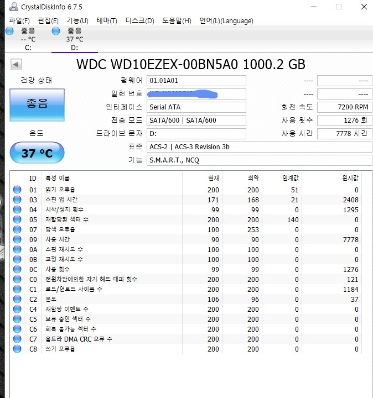The height and width of the screenshot is (398, 373).
Task: Click the CrystalDiskInfo title bar icon
Action: click(x=13, y=7)
